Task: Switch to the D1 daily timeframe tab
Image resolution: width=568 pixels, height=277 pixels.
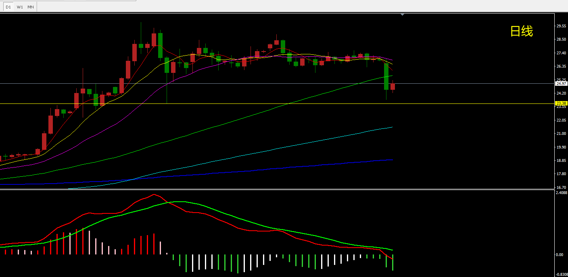Action: (x=8, y=7)
